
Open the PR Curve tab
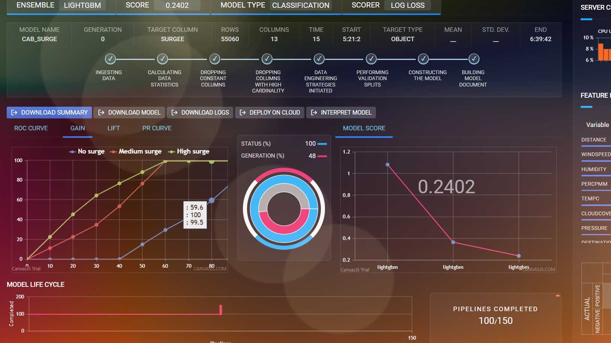click(157, 128)
